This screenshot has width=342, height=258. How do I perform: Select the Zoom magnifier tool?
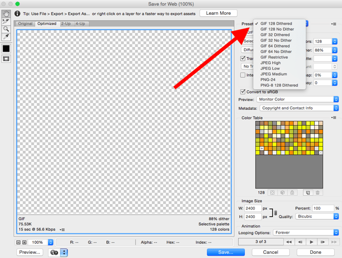pyautogui.click(x=6, y=29)
